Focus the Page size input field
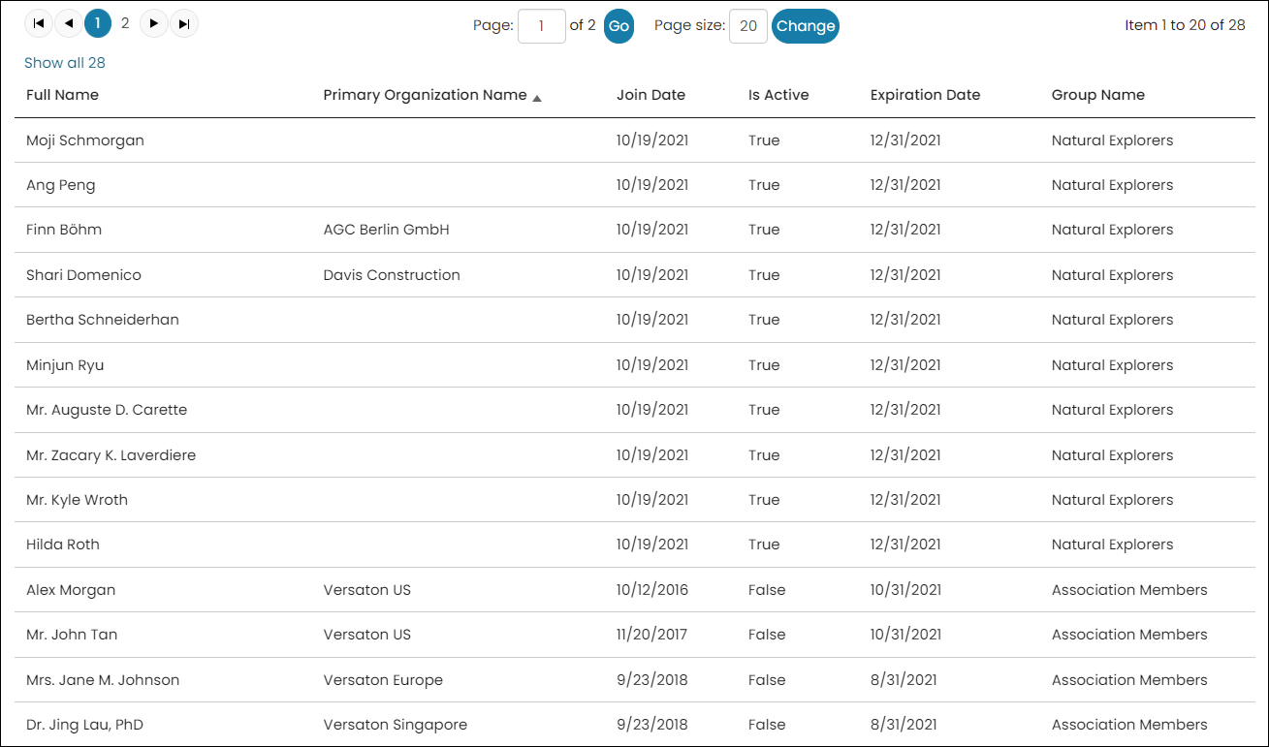The width and height of the screenshot is (1269, 747). pos(748,26)
